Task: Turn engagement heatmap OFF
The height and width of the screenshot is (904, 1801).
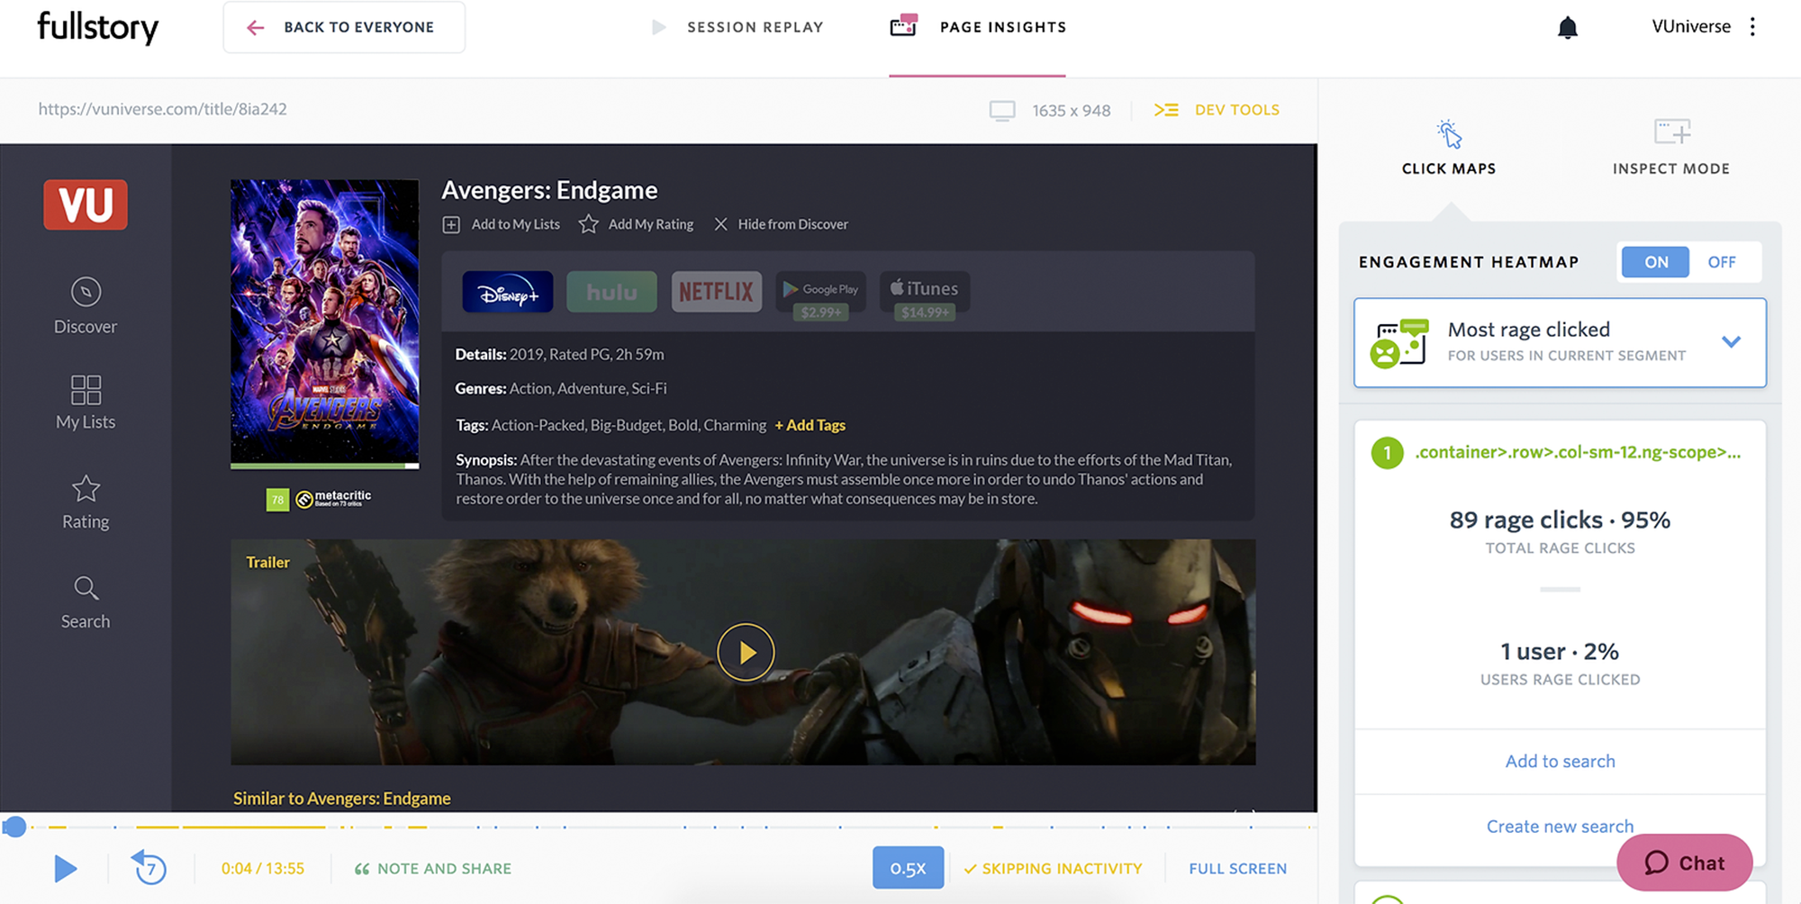Action: pos(1722,262)
